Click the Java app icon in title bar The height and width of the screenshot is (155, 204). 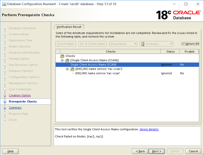coord(4,4)
